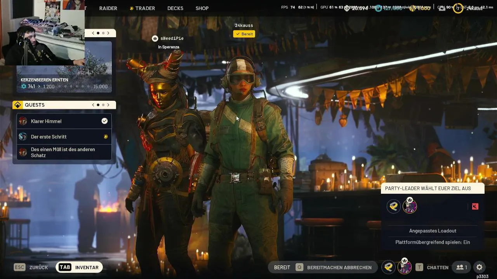This screenshot has width=497, height=279.
Task: Click the previous arrow on event card header
Action: click(x=93, y=33)
